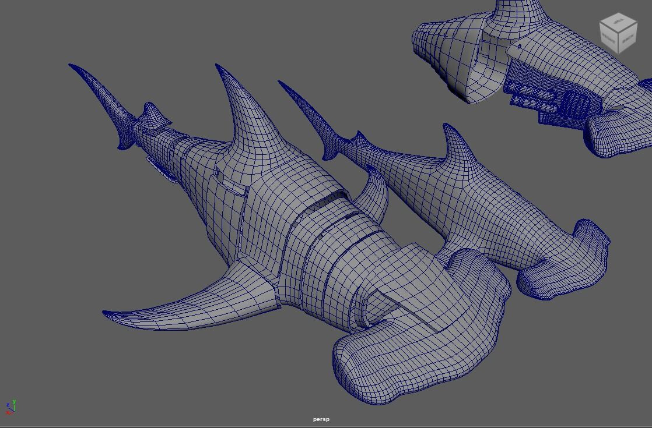652x428 pixels.
Task: Click the persp camera label
Action: [x=321, y=419]
